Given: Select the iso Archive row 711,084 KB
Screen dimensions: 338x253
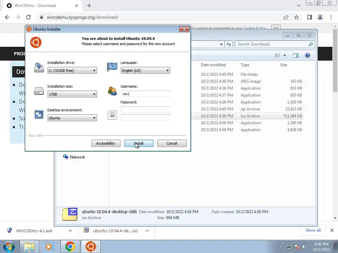Looking at the screenshot, I should point(247,116).
